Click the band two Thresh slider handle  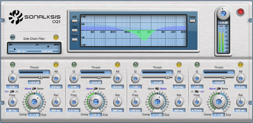[99, 77]
